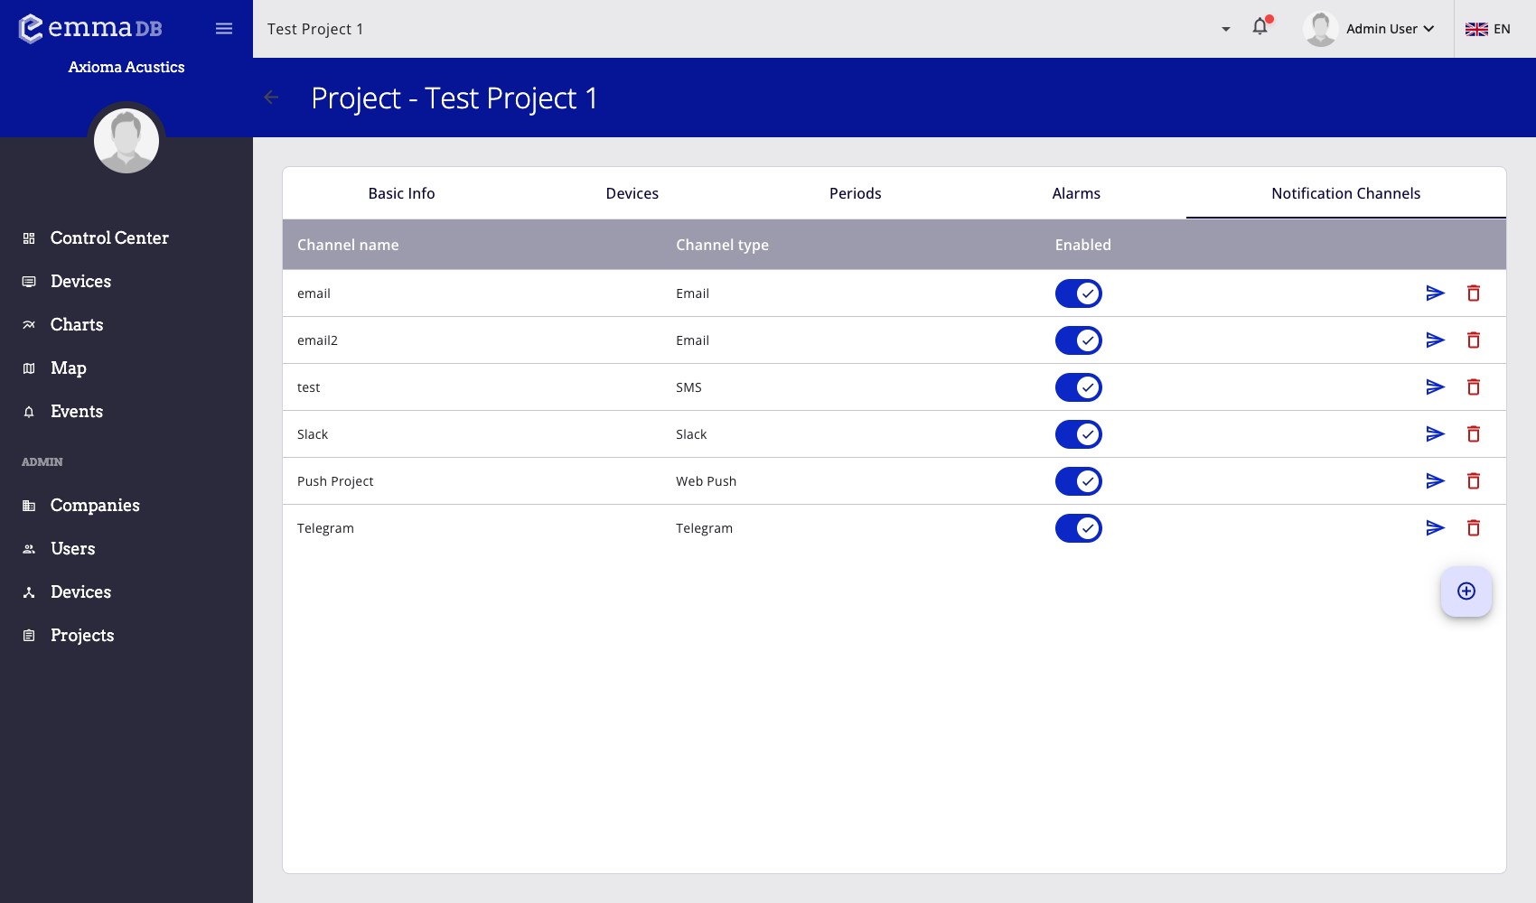This screenshot has height=903, width=1536.
Task: Go back using the back arrow
Action: coord(271,97)
